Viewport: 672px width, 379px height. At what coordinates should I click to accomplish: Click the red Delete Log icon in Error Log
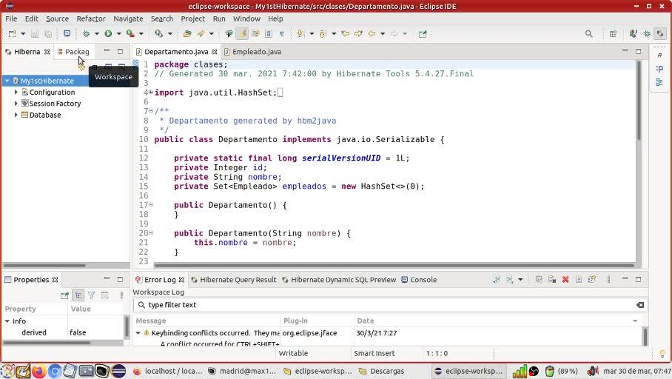pyautogui.click(x=565, y=280)
